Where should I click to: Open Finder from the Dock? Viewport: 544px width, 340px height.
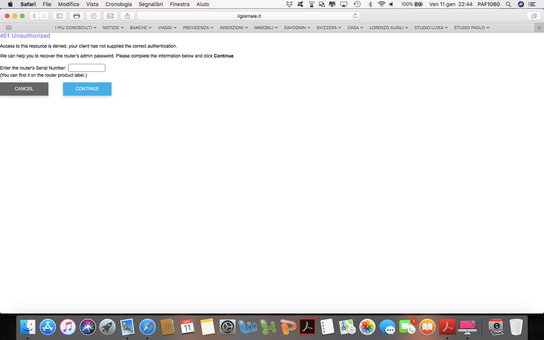[x=27, y=327]
